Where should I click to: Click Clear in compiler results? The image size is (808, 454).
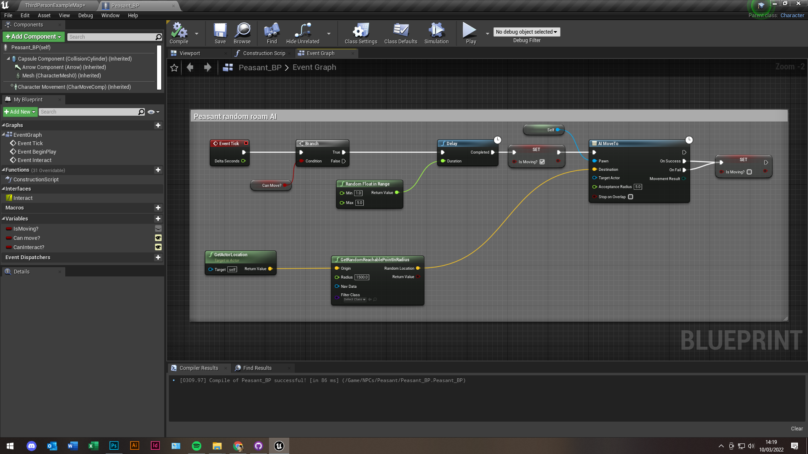click(797, 429)
